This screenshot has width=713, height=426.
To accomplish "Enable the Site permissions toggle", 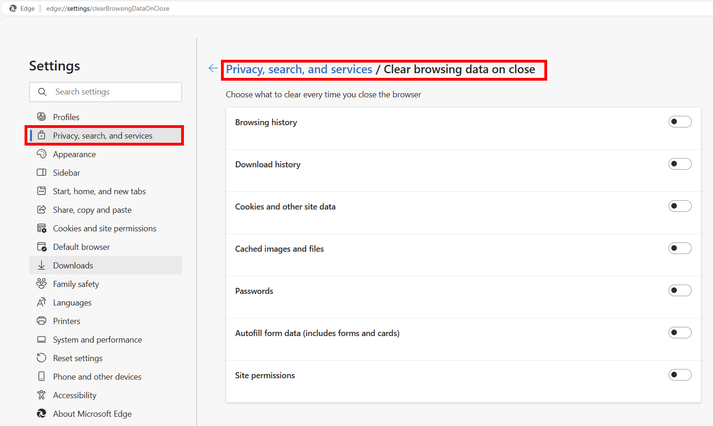I will coord(680,375).
